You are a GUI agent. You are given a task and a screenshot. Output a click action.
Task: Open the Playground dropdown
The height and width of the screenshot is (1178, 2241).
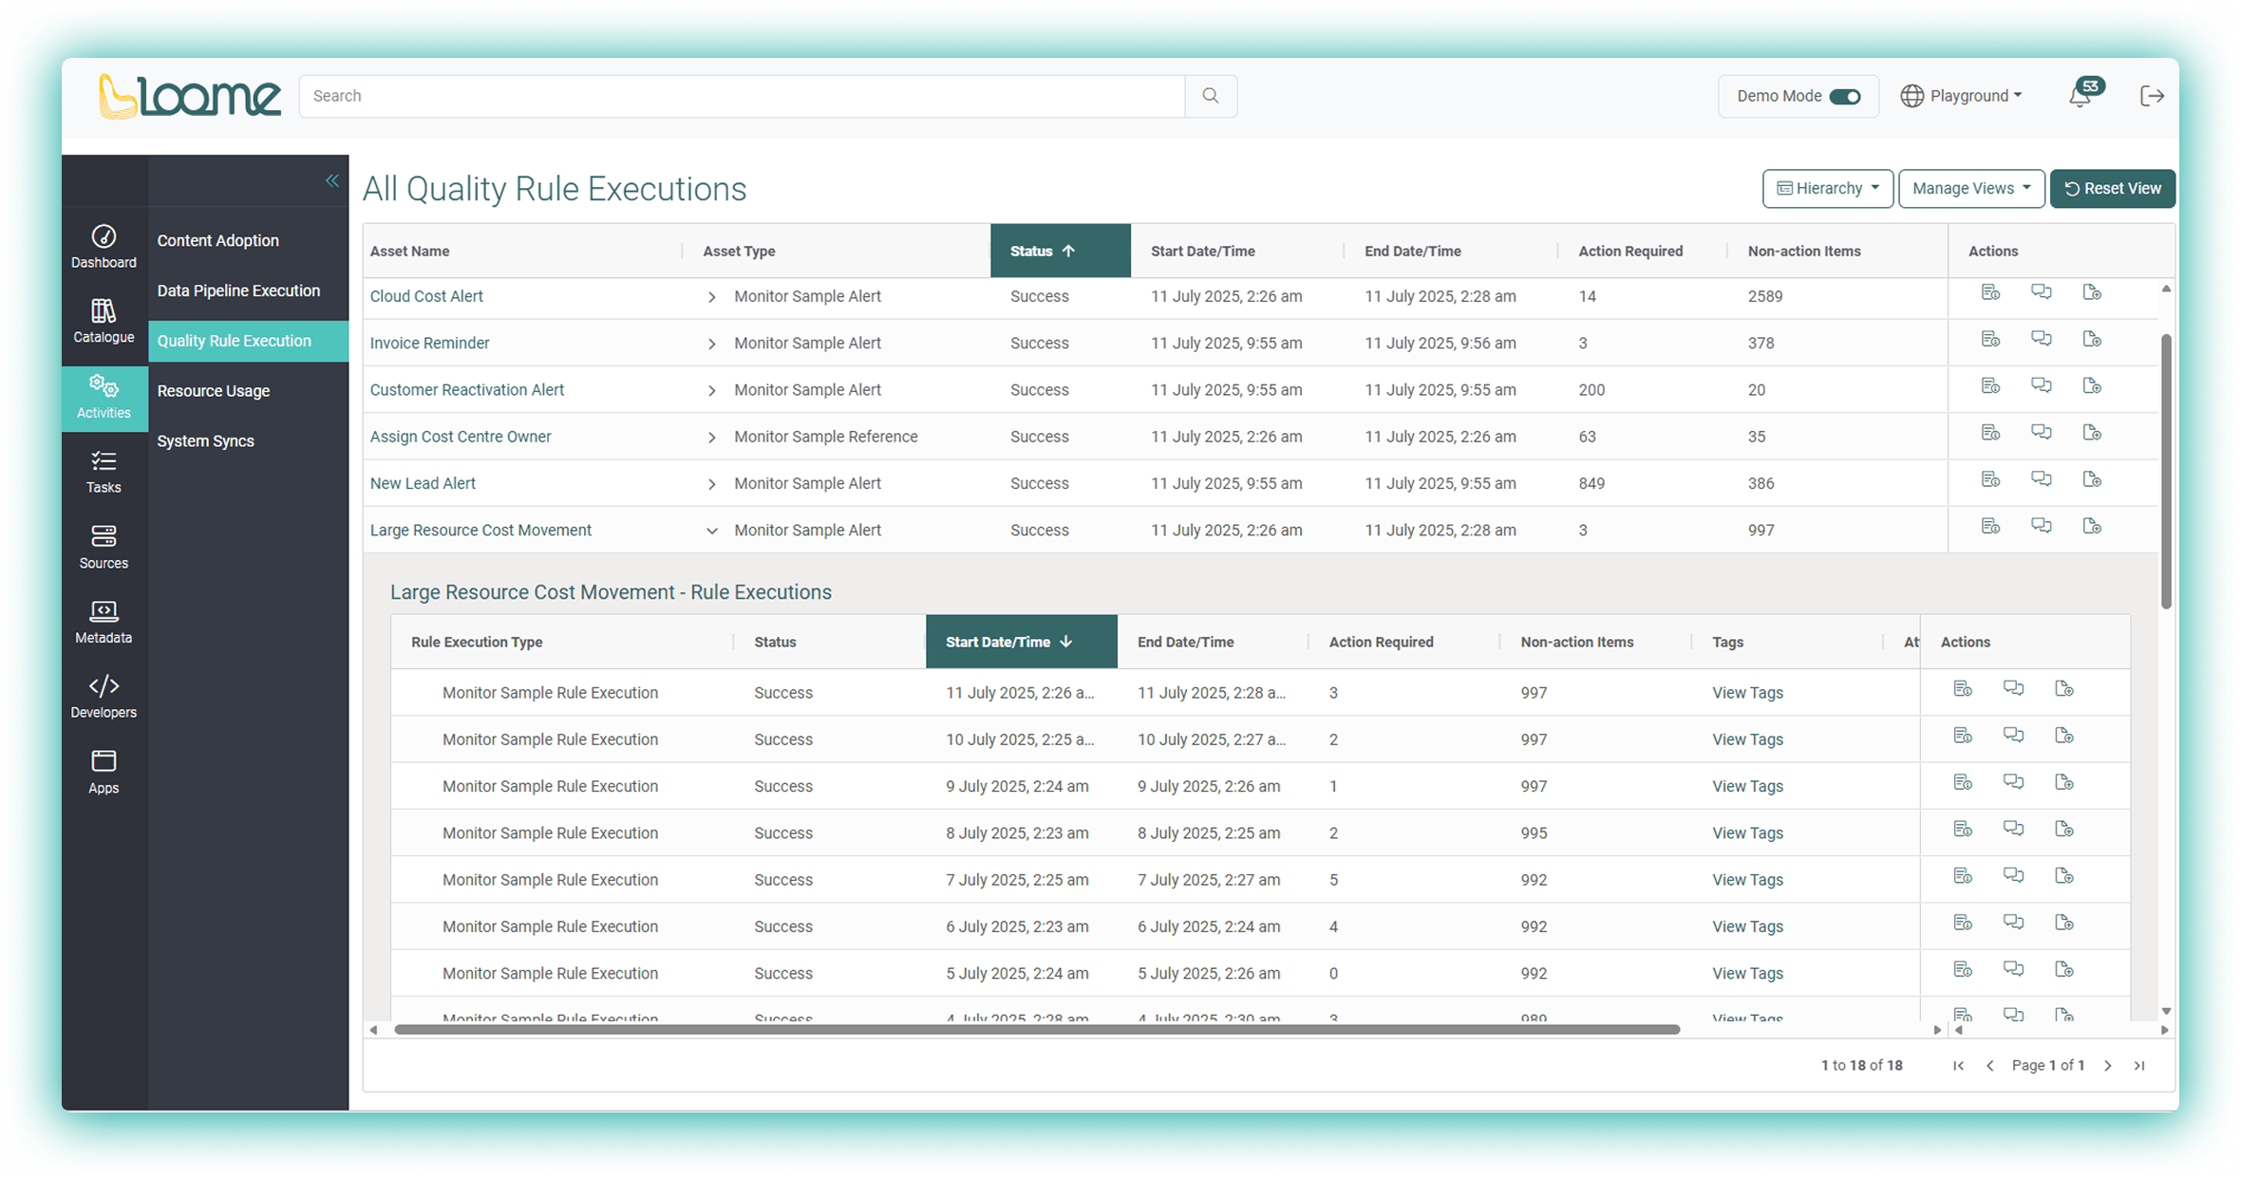pyautogui.click(x=1961, y=95)
